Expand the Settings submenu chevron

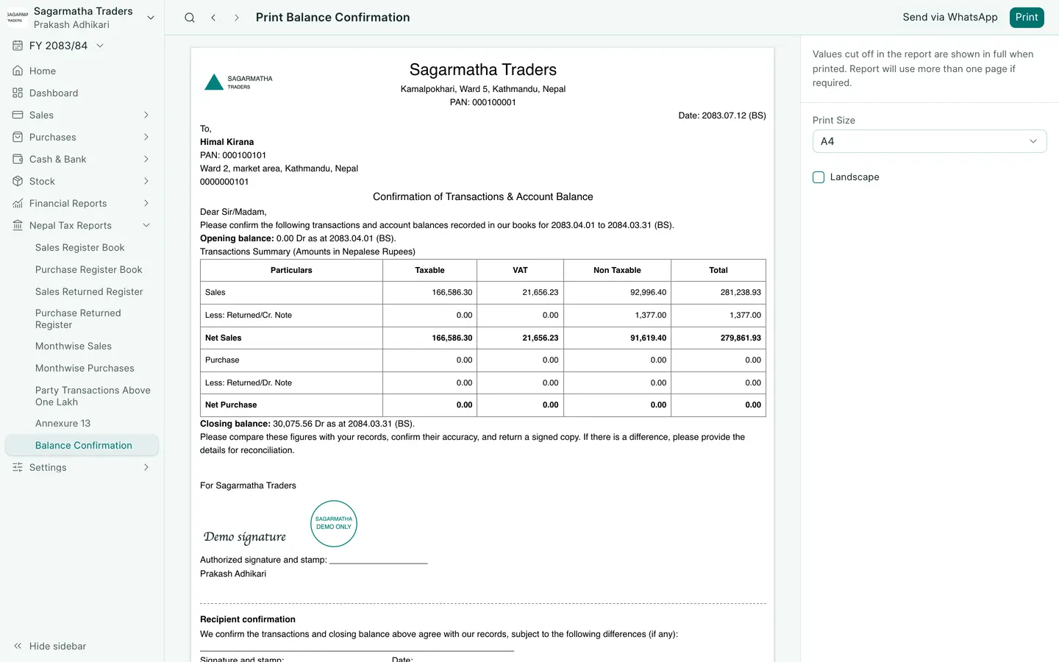point(146,467)
